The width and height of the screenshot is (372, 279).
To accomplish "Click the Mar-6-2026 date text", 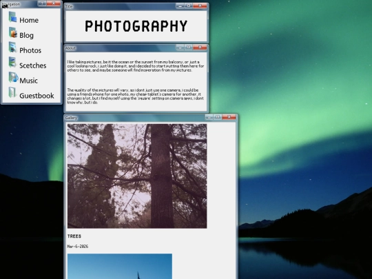I will (78, 247).
